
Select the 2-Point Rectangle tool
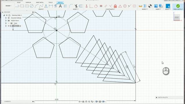[x=22, y=6]
